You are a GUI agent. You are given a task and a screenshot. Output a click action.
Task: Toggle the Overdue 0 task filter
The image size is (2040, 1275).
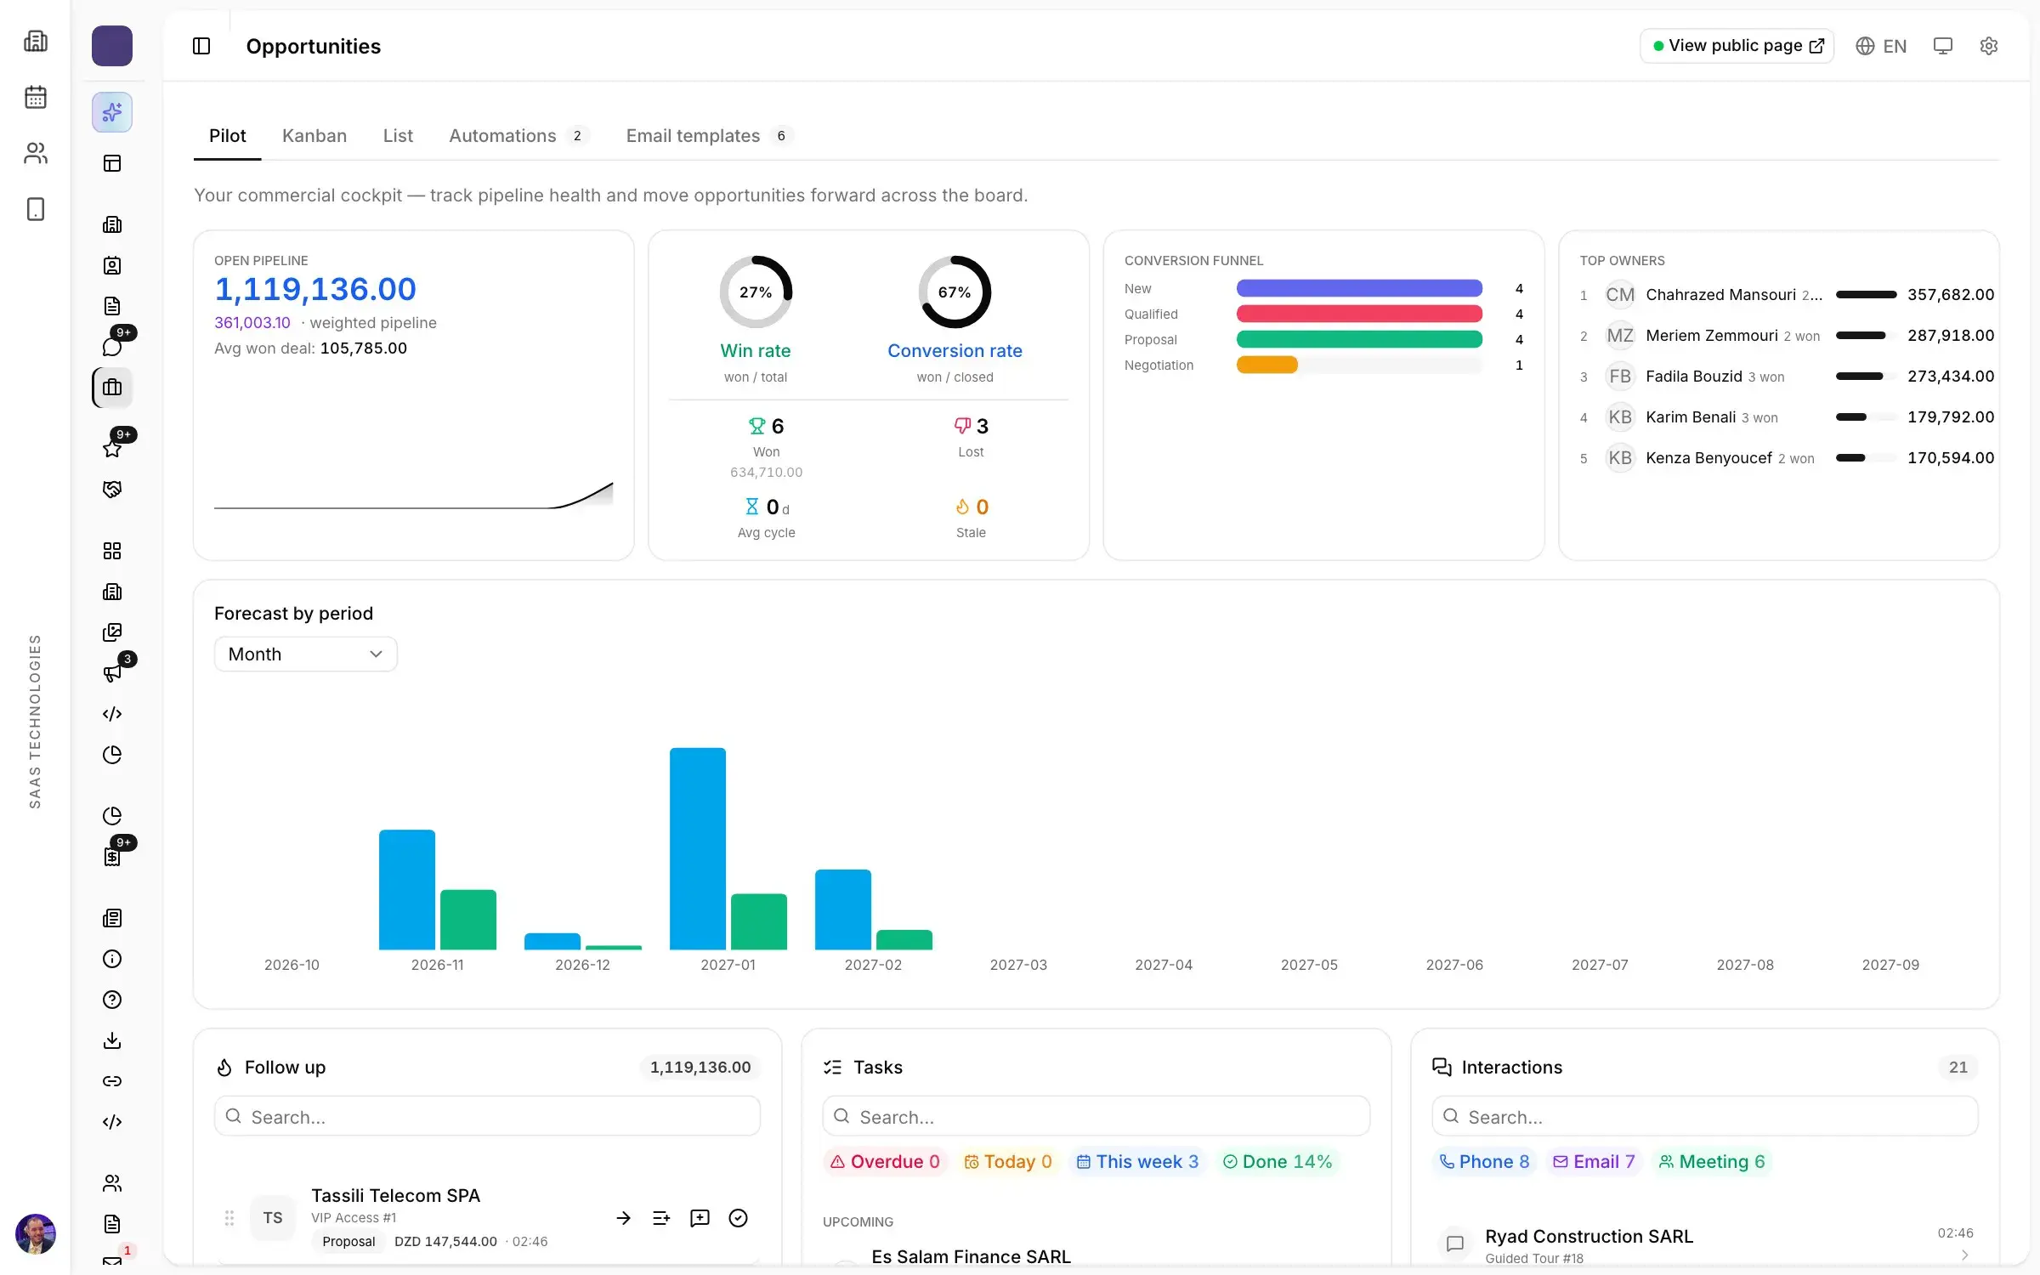coord(885,1162)
